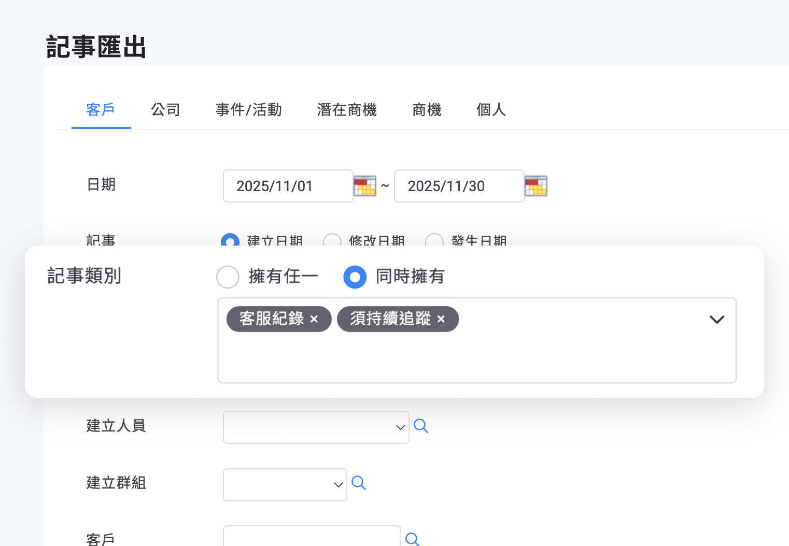789x546 pixels.
Task: Open the calendar picker for the end date
Action: point(536,186)
